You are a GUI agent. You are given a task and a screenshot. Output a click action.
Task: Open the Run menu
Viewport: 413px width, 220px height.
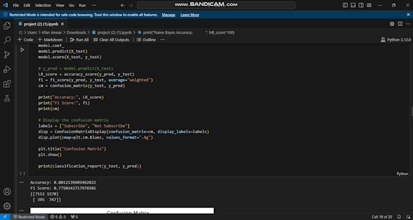coord(82,5)
